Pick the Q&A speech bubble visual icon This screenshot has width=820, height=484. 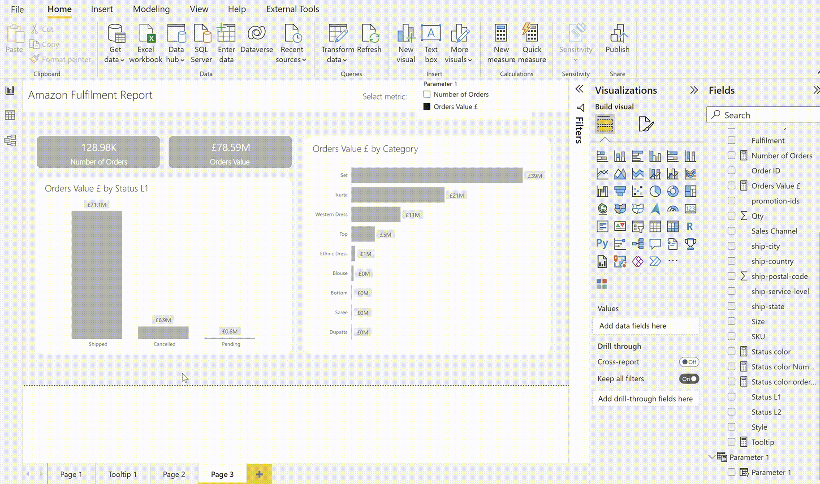click(x=655, y=244)
